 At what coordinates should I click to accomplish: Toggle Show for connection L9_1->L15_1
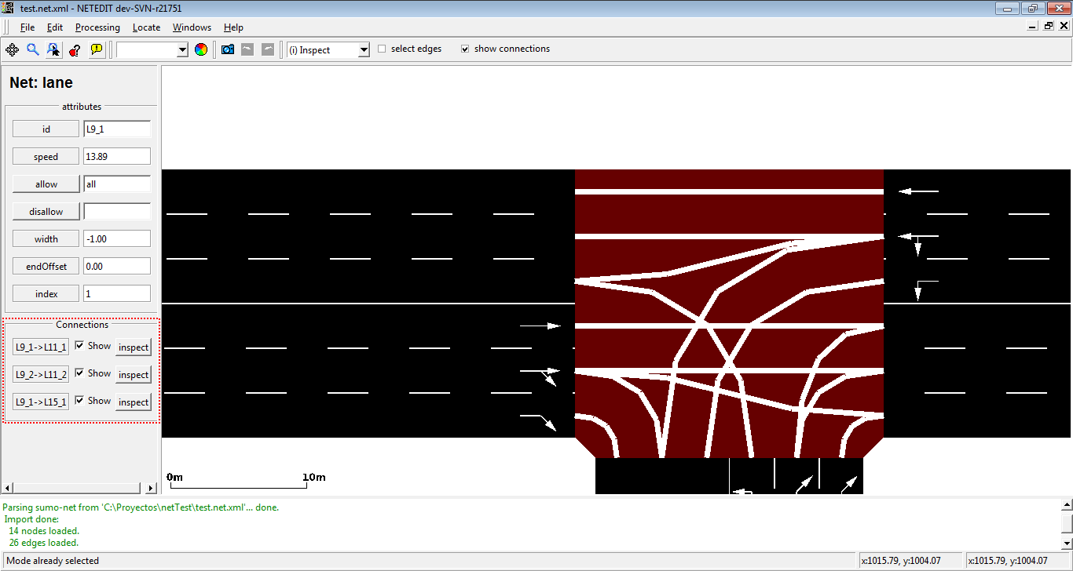[79, 400]
